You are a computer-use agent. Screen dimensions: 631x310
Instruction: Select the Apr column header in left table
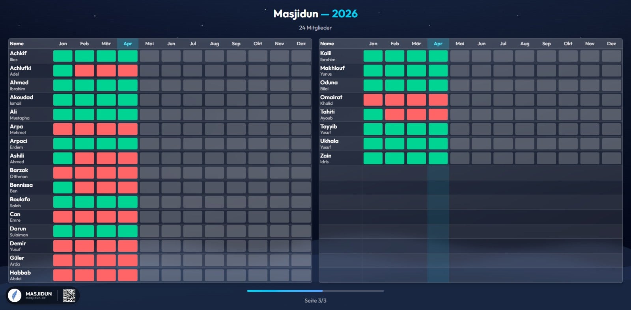[127, 44]
